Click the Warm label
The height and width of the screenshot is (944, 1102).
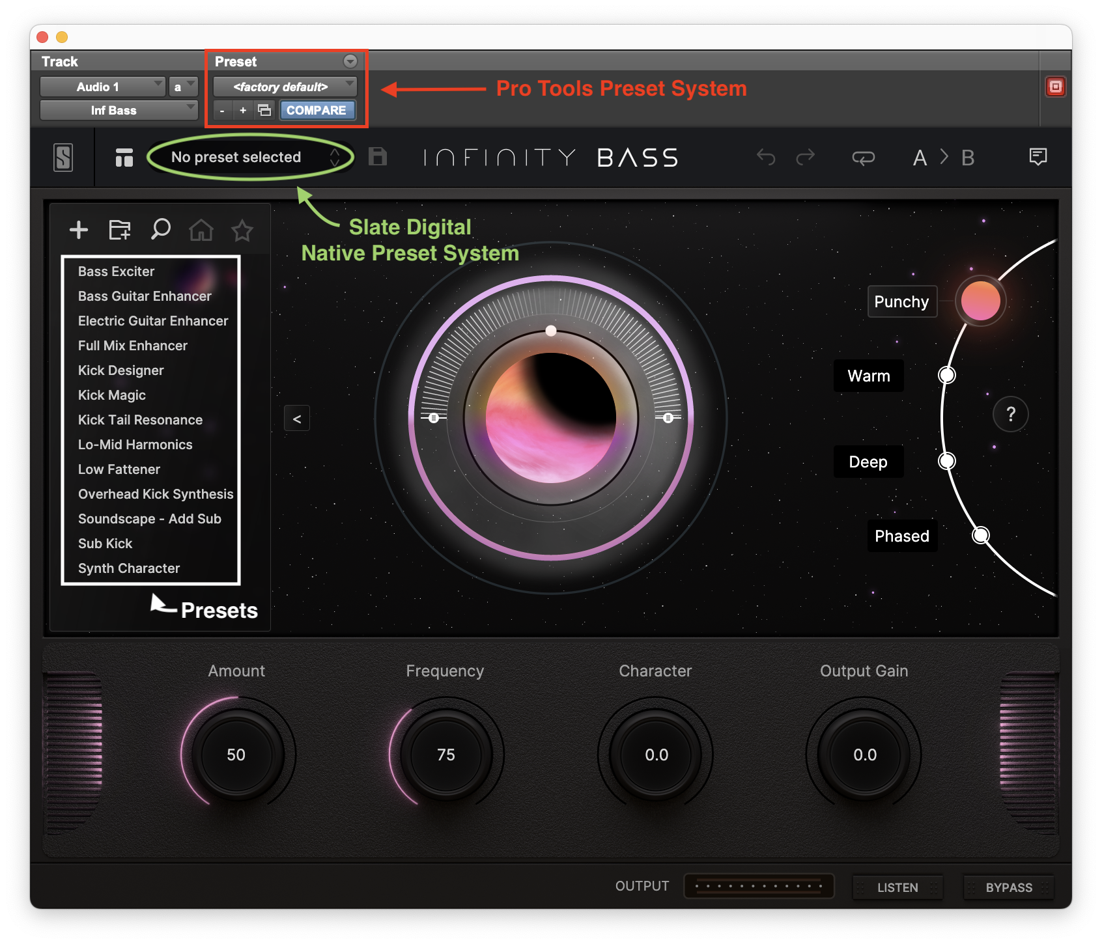click(869, 376)
